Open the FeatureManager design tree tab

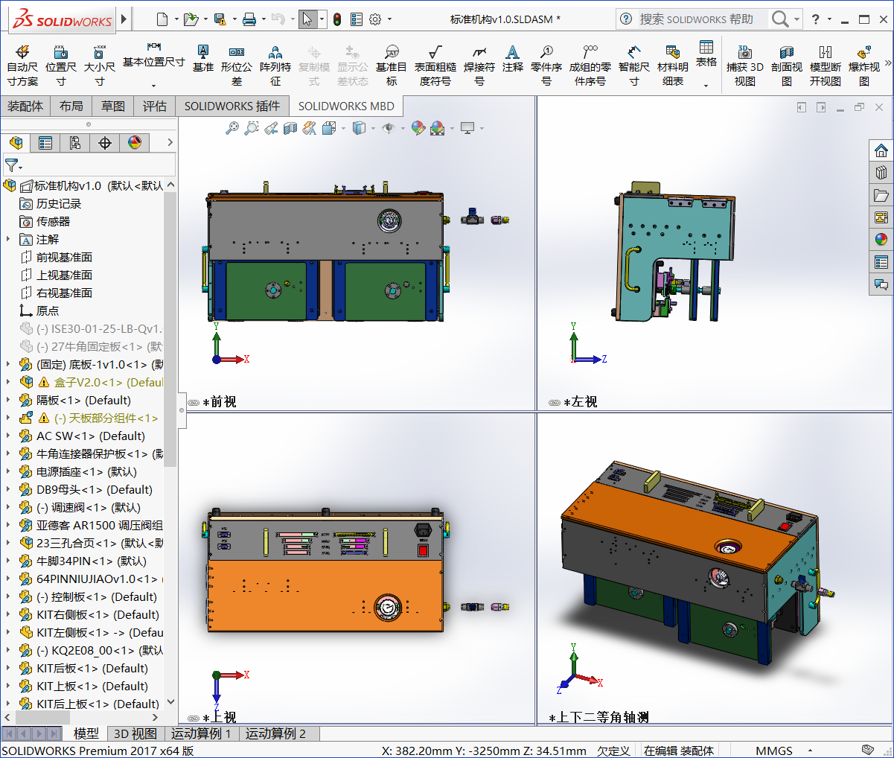tap(16, 142)
